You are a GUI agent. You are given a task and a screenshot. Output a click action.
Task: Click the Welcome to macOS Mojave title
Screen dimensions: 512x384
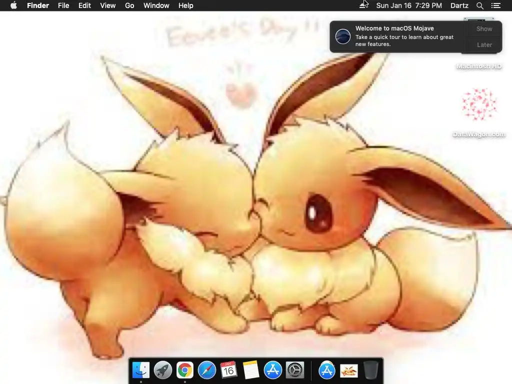point(394,28)
